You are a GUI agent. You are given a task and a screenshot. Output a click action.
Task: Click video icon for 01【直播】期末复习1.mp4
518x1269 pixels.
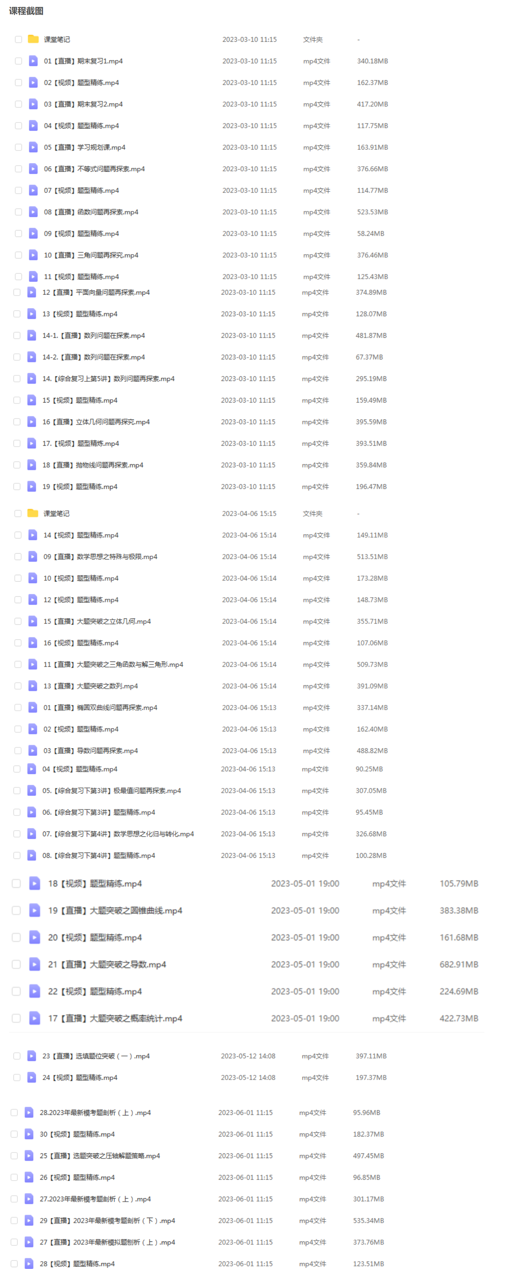pyautogui.click(x=33, y=60)
